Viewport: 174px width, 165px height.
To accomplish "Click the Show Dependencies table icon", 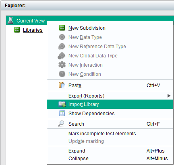I will tap(62, 113).
